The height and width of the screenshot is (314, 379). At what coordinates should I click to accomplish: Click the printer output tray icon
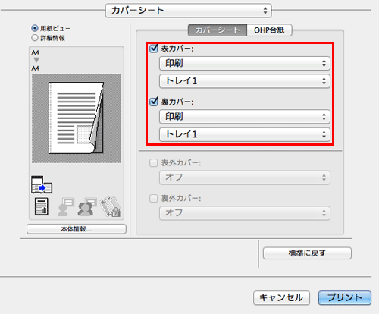(x=42, y=184)
